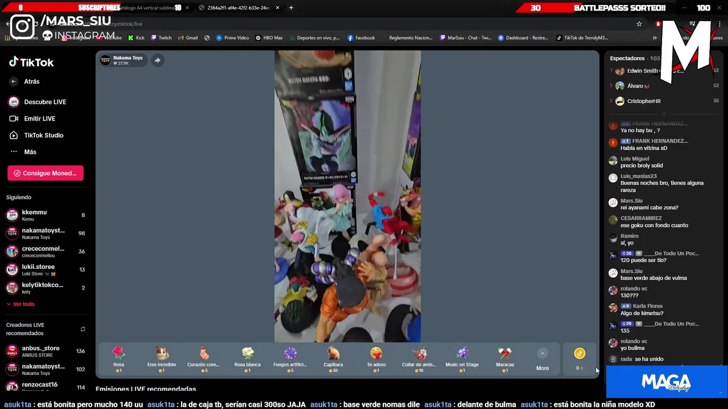The width and height of the screenshot is (728, 409).
Task: Close the active browser tab
Action: click(x=278, y=8)
